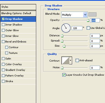Viewport: 105px width, 103px height.
Task: Click the Noise slider handle
Action: pyautogui.click(x=62, y=68)
